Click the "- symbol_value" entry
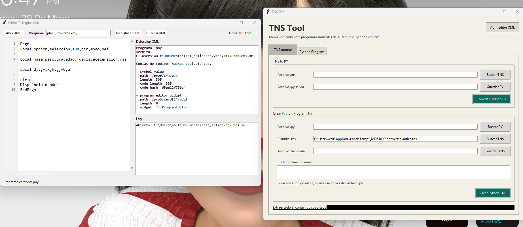Screen dimensions: 523x227 (x=150, y=72)
